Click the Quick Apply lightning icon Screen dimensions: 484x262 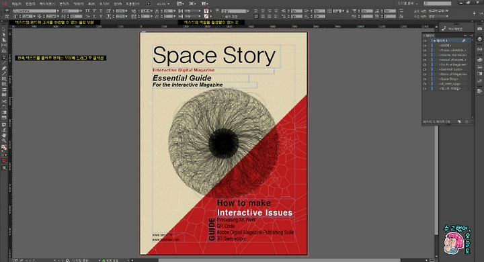pyautogui.click(x=474, y=13)
